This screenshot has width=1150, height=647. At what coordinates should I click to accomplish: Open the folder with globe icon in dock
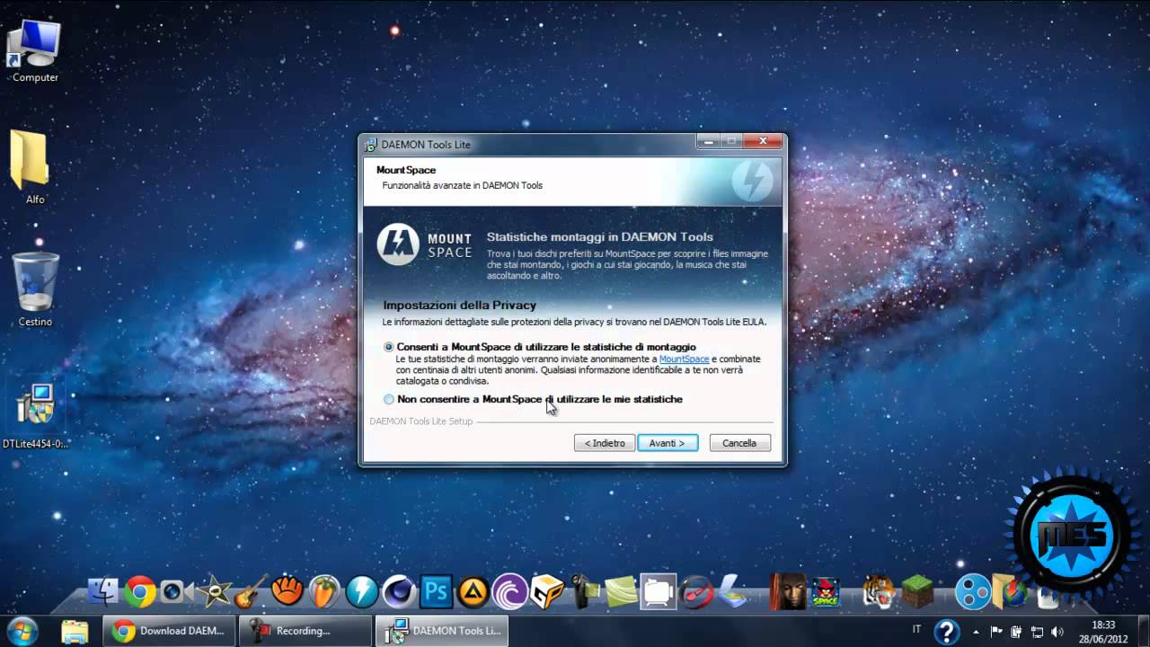(1009, 590)
